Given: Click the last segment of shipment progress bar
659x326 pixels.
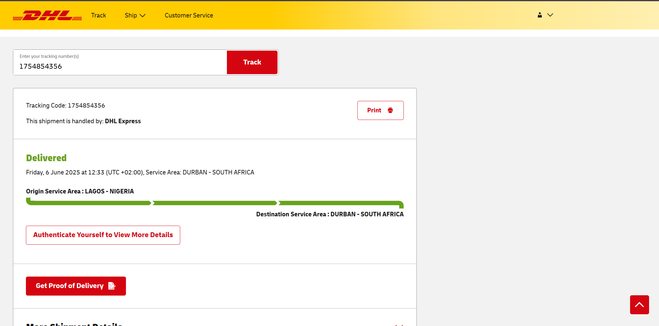Looking at the screenshot, I should coord(341,204).
